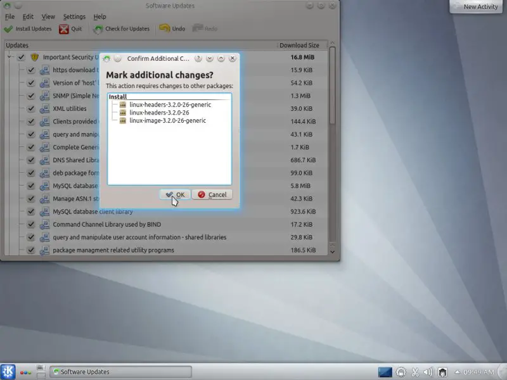The image size is (507, 380).
Task: Click the scroll-up arrow of the updates list
Action: pyautogui.click(x=332, y=43)
